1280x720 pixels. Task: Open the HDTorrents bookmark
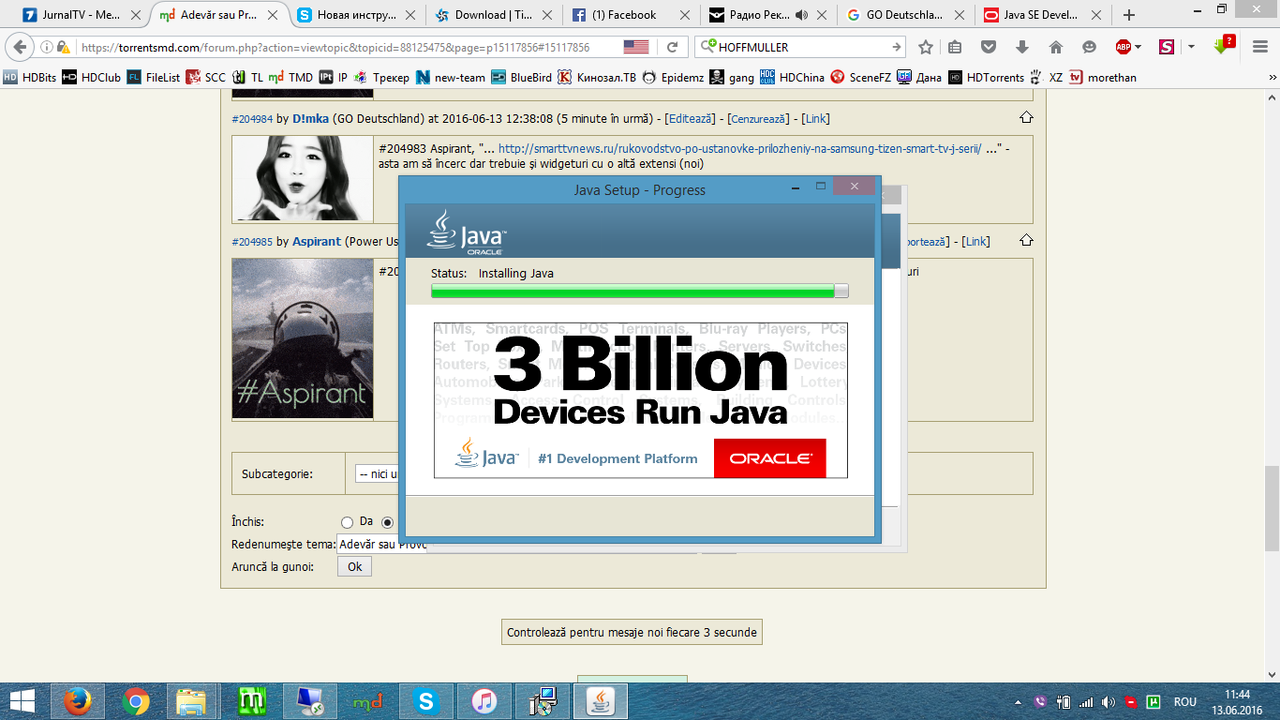987,78
